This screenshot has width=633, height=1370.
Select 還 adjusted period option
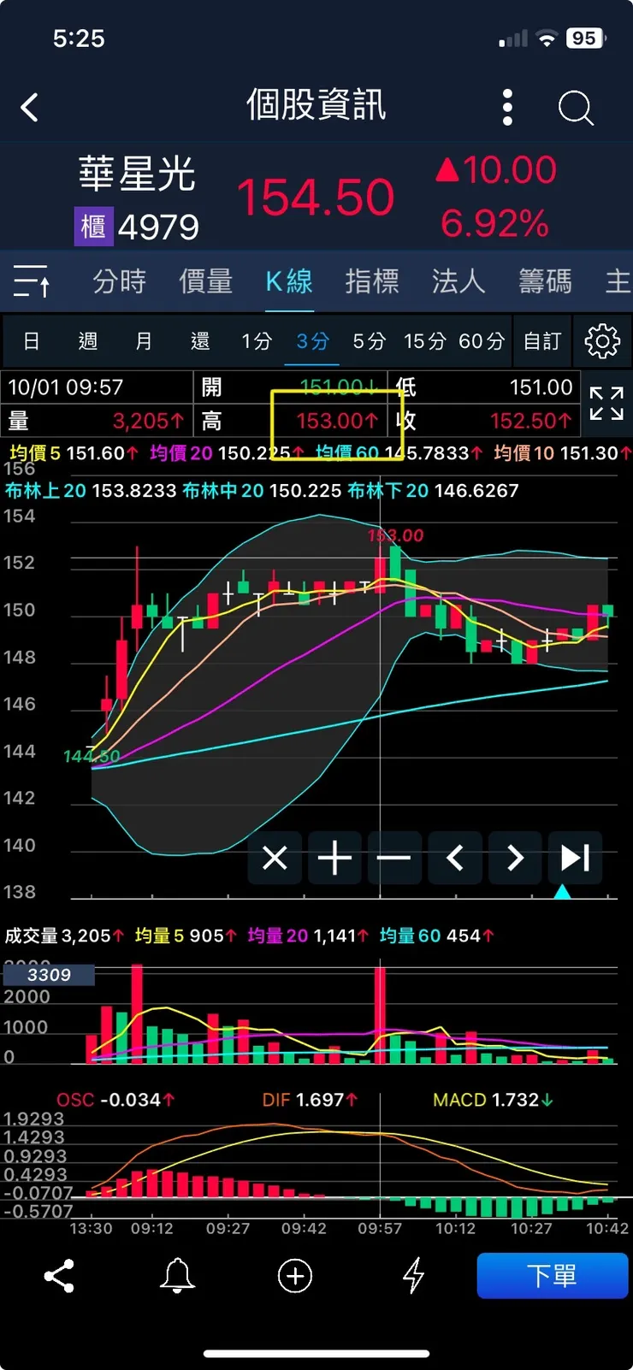coord(200,341)
